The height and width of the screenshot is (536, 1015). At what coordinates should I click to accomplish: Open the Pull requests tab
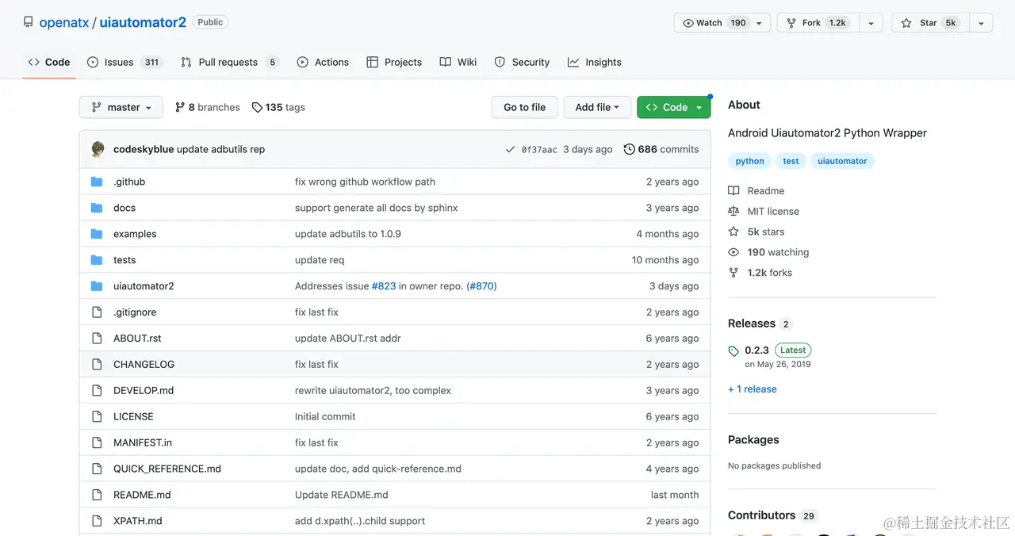(230, 62)
